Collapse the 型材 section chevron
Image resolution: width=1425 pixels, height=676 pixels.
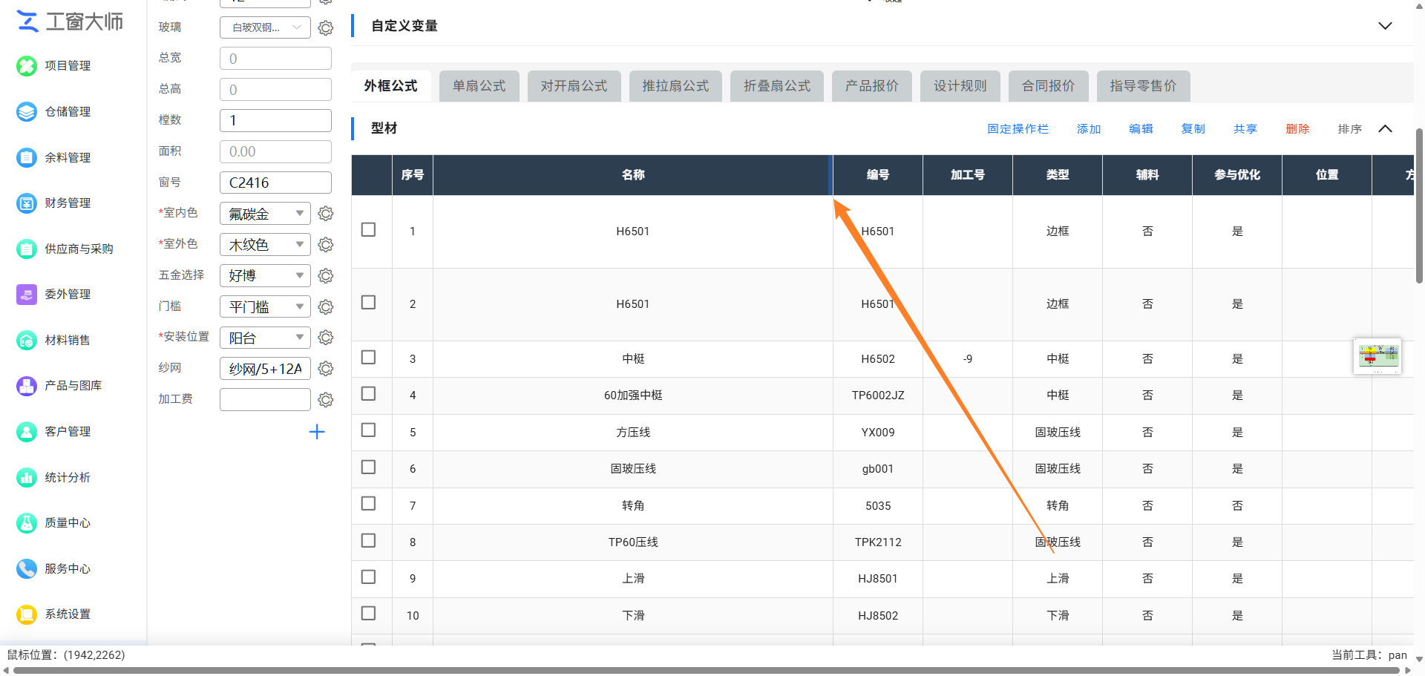tap(1385, 128)
